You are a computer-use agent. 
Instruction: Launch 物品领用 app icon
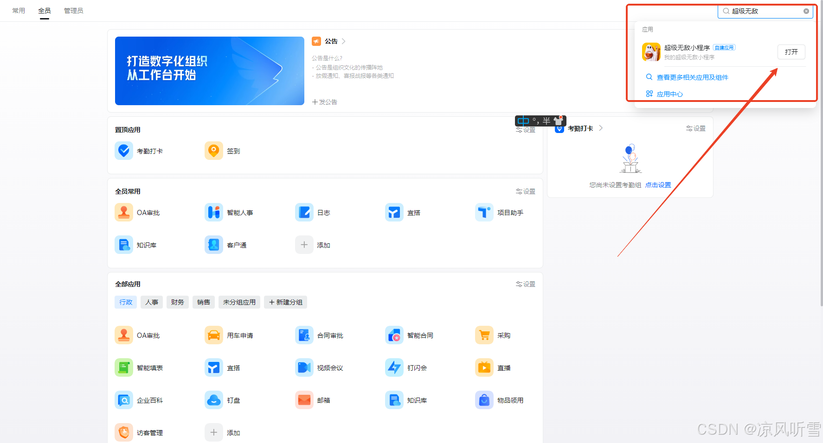(x=484, y=400)
